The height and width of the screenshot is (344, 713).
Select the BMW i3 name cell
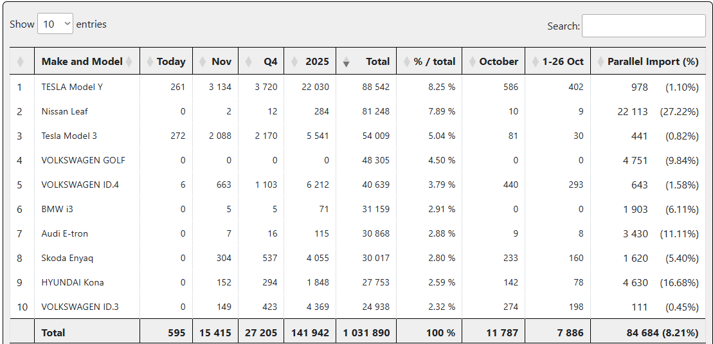(59, 210)
